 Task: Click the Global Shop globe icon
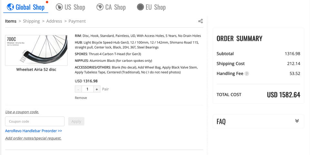click(x=10, y=7)
